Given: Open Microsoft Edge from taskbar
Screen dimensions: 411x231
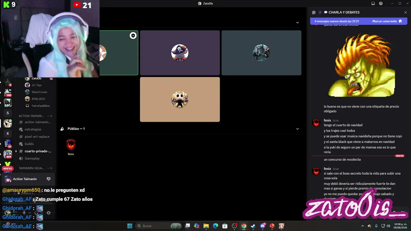Looking at the screenshot, I should pyautogui.click(x=215, y=226).
